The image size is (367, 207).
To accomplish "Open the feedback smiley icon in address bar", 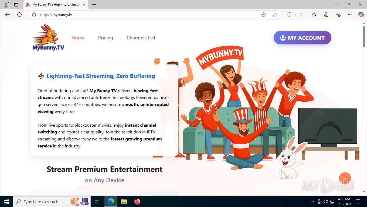I will pos(264,15).
